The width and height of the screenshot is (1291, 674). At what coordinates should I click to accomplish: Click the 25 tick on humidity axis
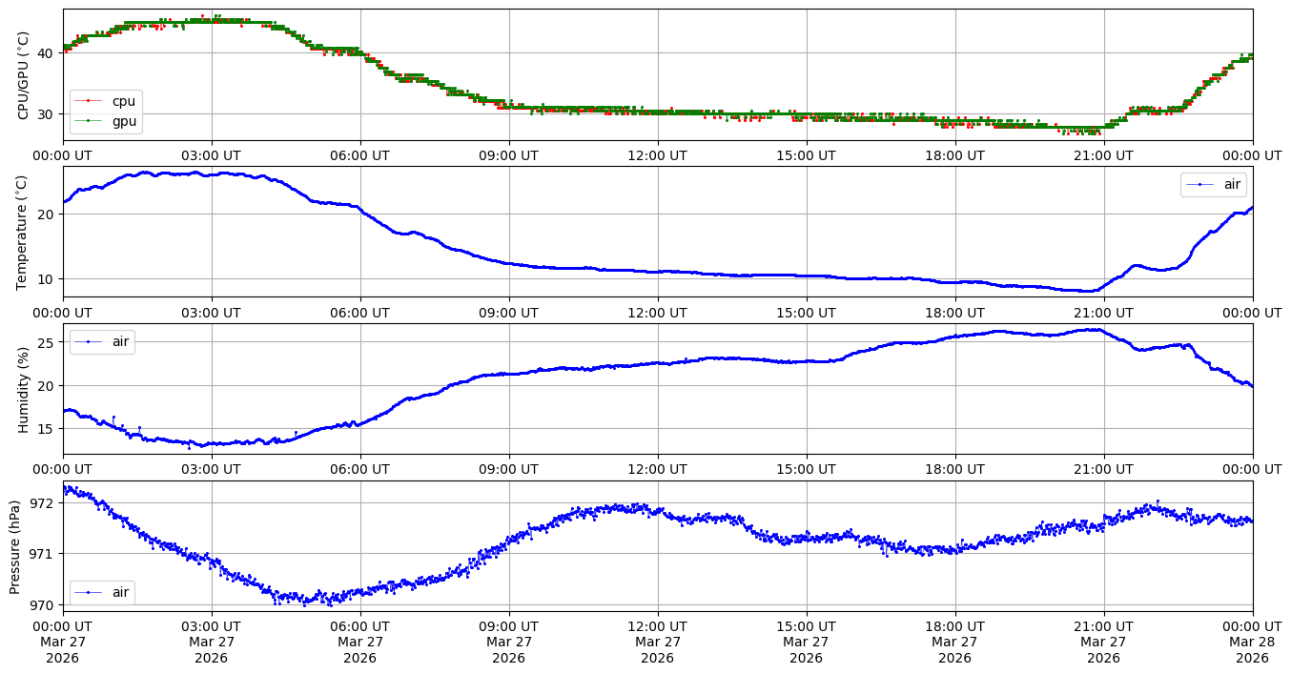point(46,342)
